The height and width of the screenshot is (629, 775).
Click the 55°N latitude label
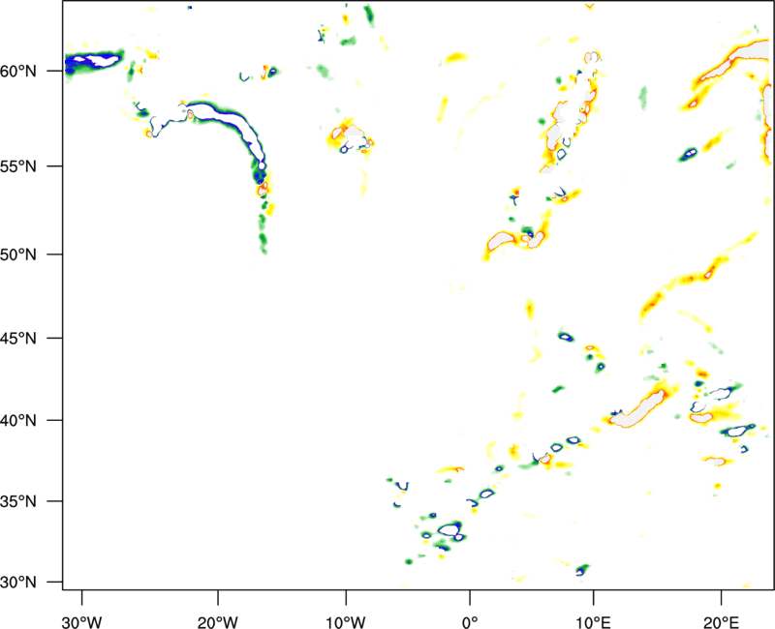point(18,166)
